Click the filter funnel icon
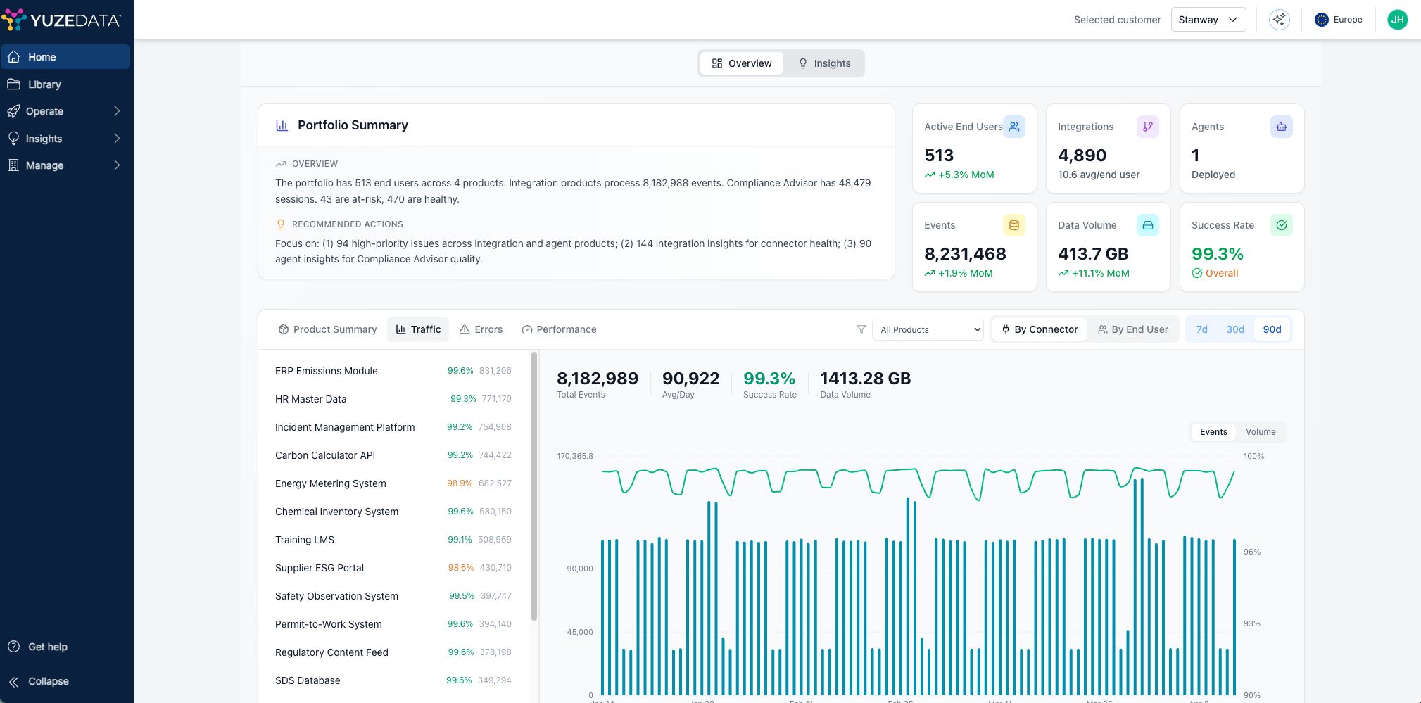The image size is (1421, 703). click(861, 329)
